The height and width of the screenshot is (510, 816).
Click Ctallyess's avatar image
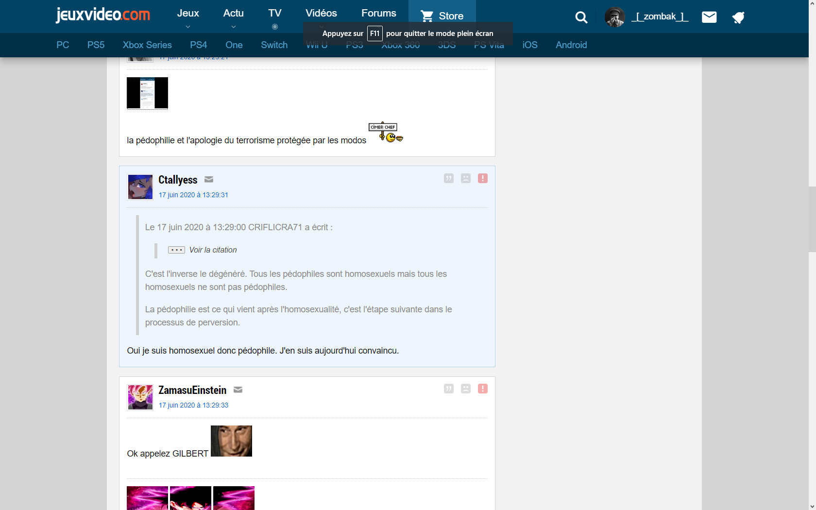tap(140, 187)
